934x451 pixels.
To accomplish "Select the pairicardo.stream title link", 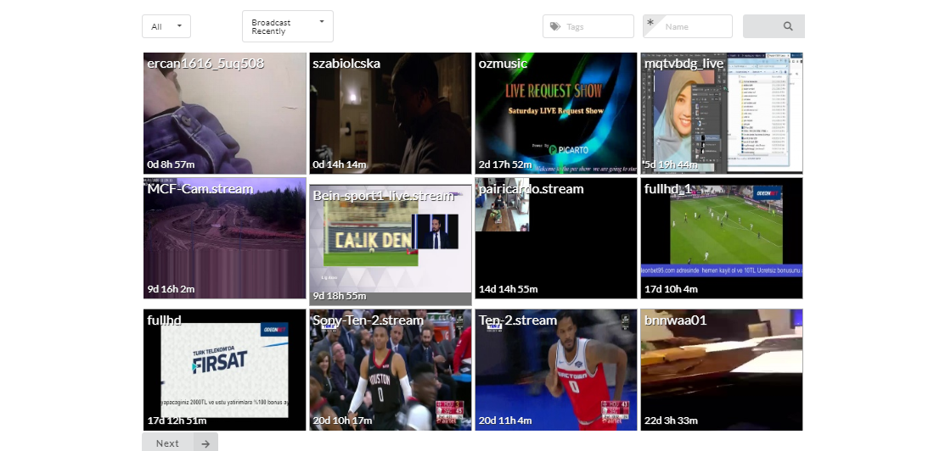I will (531, 189).
